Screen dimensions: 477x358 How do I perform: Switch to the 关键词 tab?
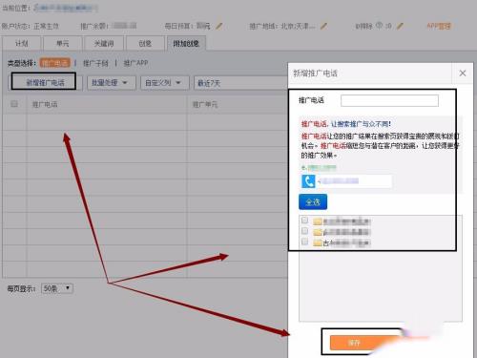tap(104, 44)
